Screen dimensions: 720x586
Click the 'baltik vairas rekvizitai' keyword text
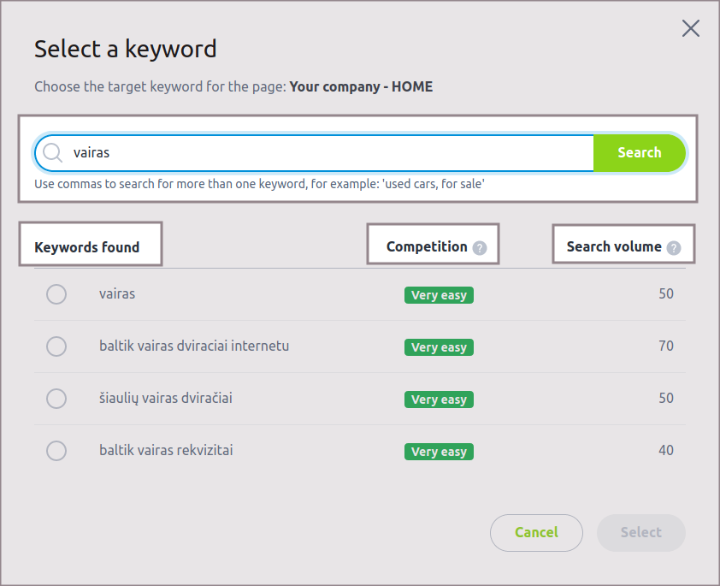point(166,450)
